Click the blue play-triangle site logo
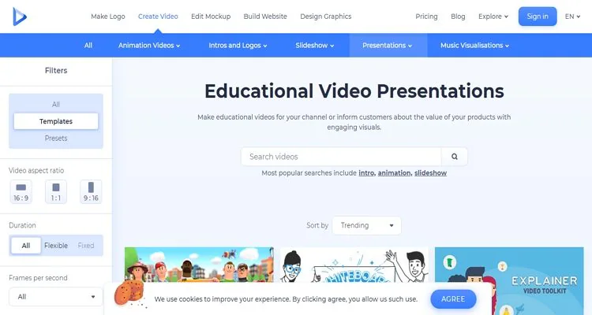 pyautogui.click(x=20, y=17)
